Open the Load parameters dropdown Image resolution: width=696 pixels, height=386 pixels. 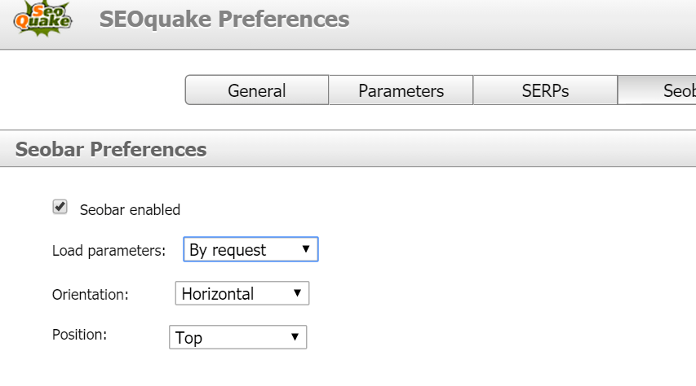(250, 249)
